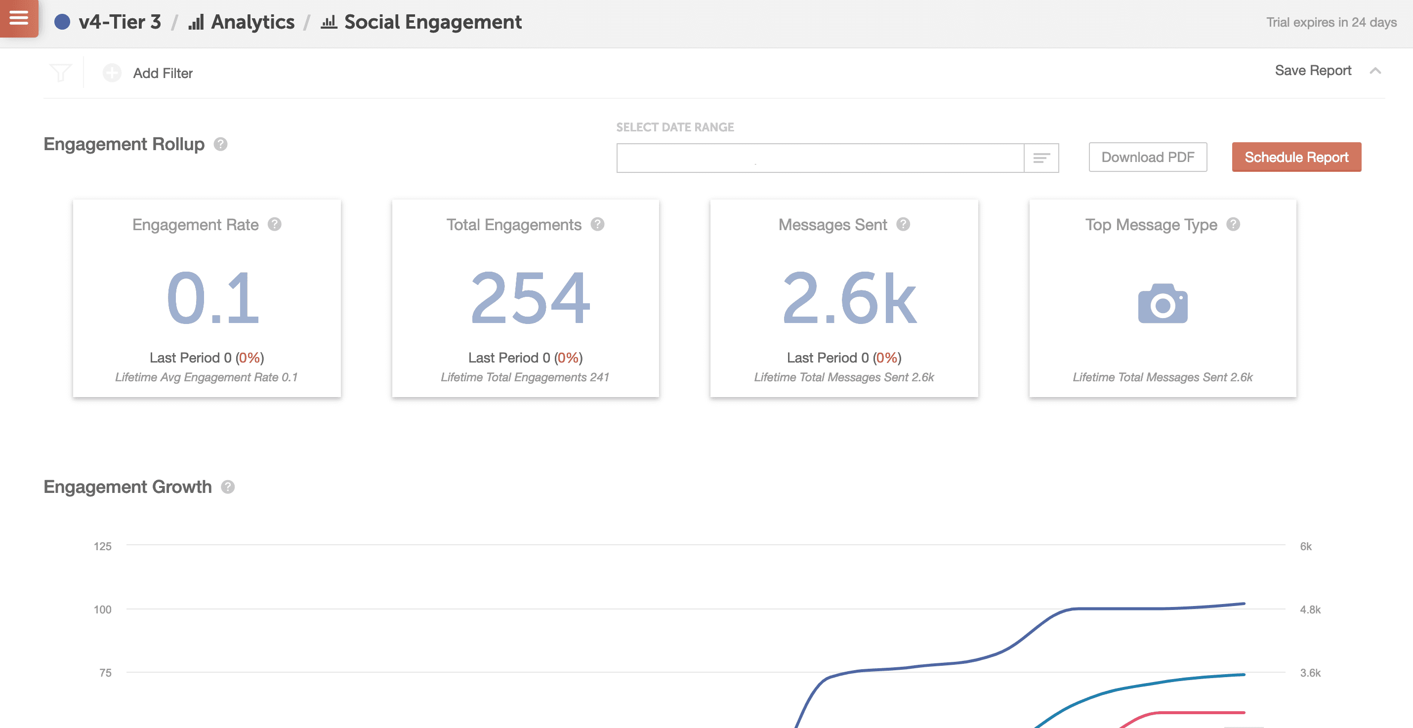Select Social Engagement breadcrumb
1413x728 pixels.
[432, 22]
